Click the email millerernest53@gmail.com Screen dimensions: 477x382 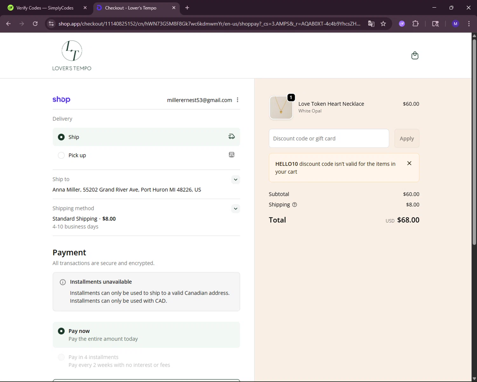(x=199, y=100)
